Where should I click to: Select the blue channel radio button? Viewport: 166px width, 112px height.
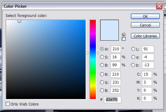click(x=102, y=90)
